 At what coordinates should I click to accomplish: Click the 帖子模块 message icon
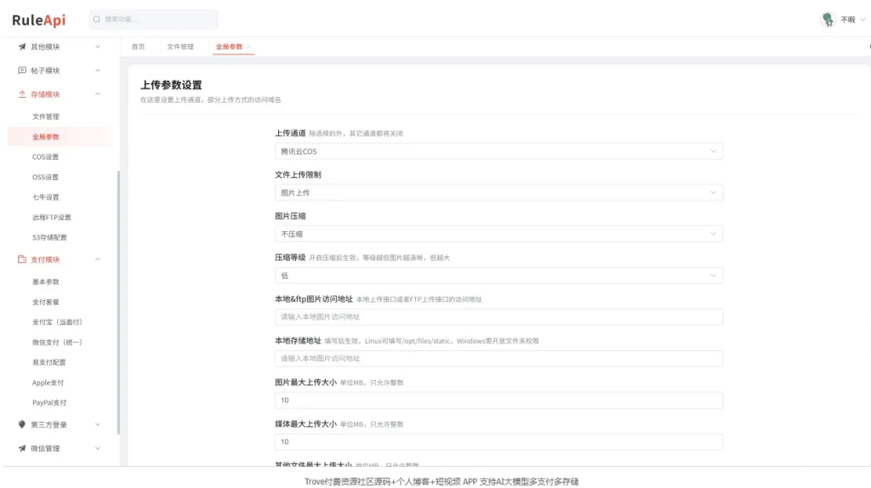coord(21,71)
